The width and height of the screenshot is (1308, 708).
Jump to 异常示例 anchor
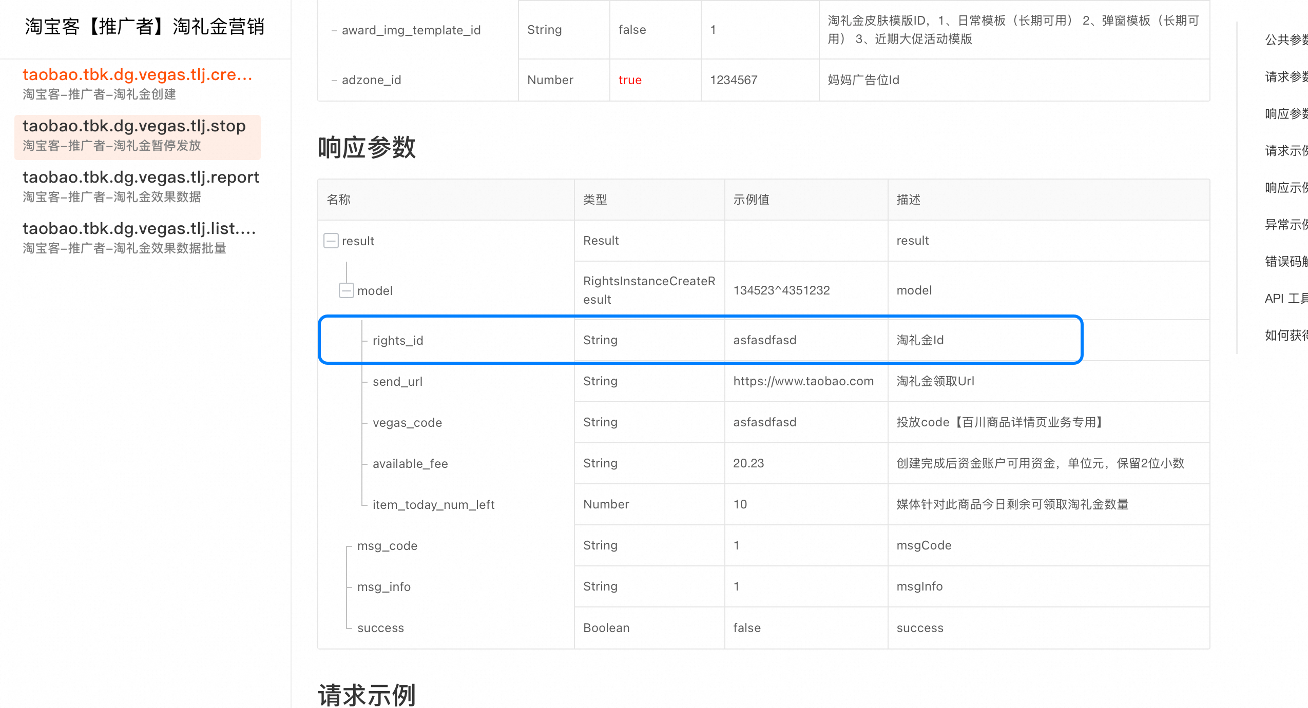tap(1286, 224)
